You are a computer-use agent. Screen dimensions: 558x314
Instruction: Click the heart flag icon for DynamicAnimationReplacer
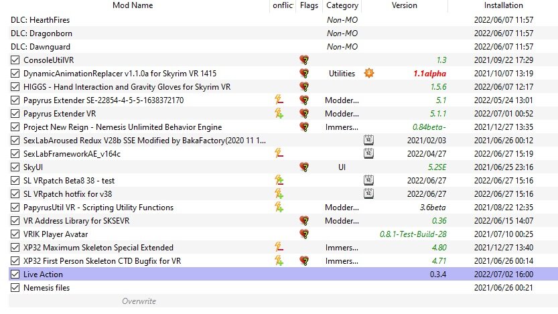point(304,73)
